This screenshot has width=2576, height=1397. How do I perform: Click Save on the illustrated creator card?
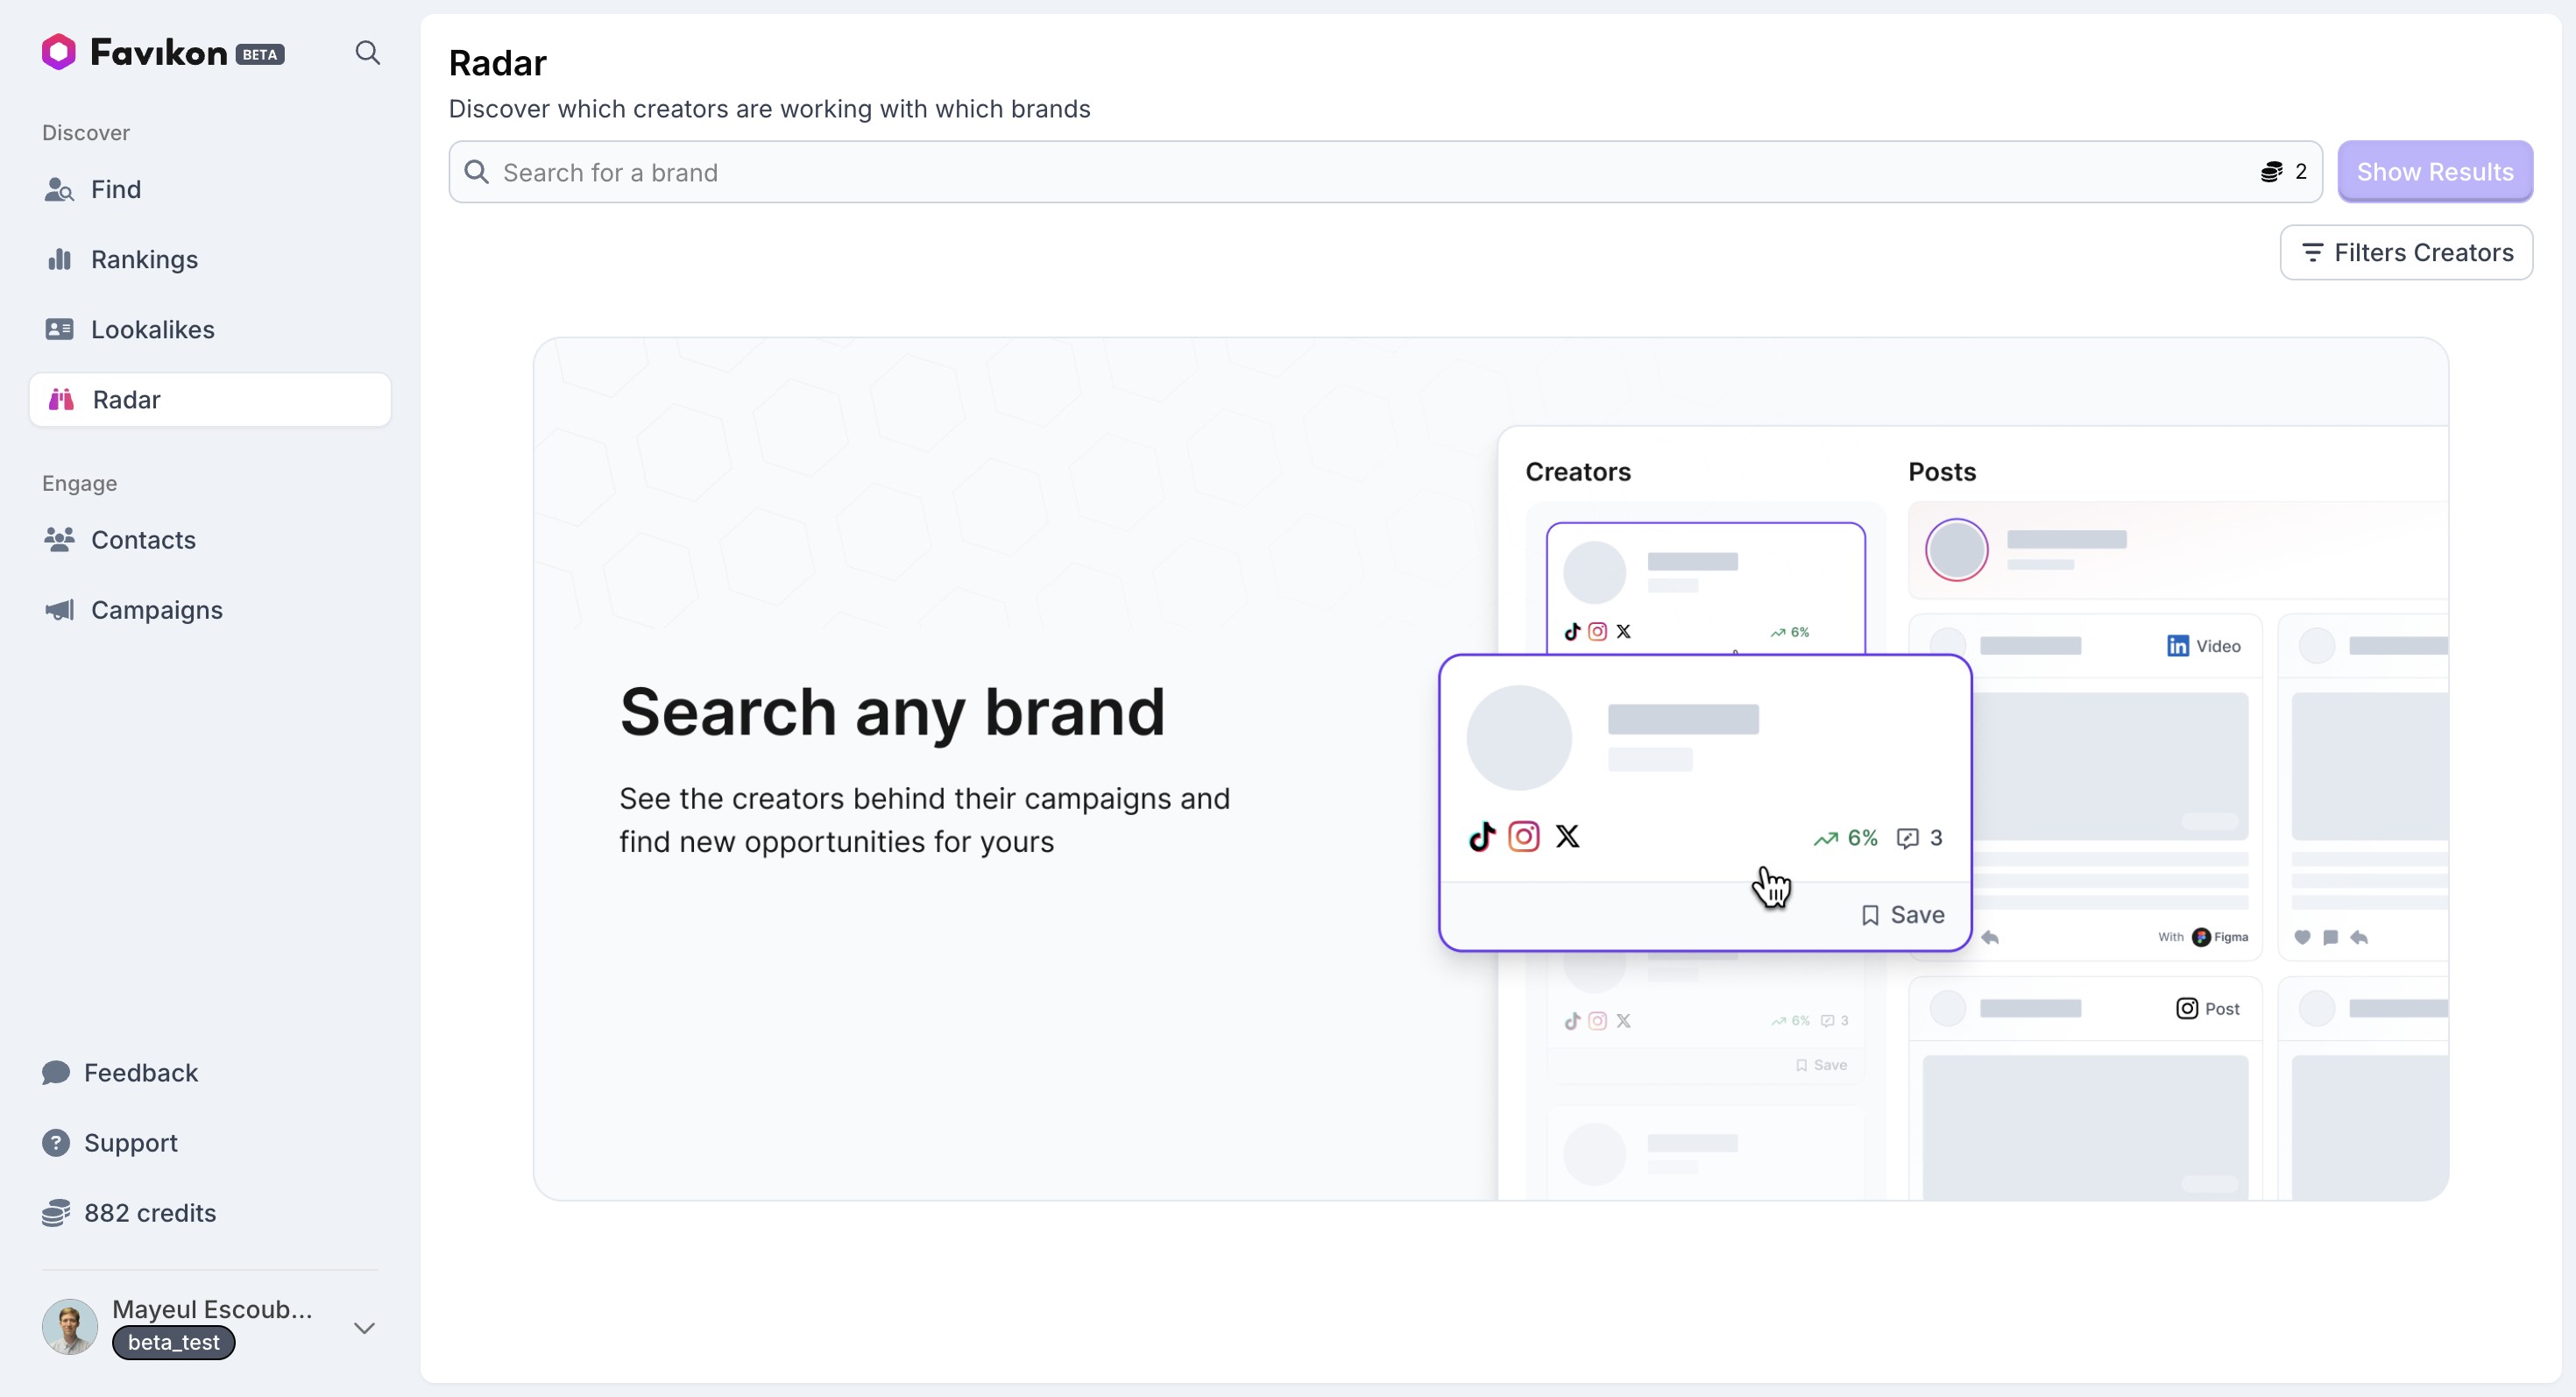click(x=1902, y=915)
